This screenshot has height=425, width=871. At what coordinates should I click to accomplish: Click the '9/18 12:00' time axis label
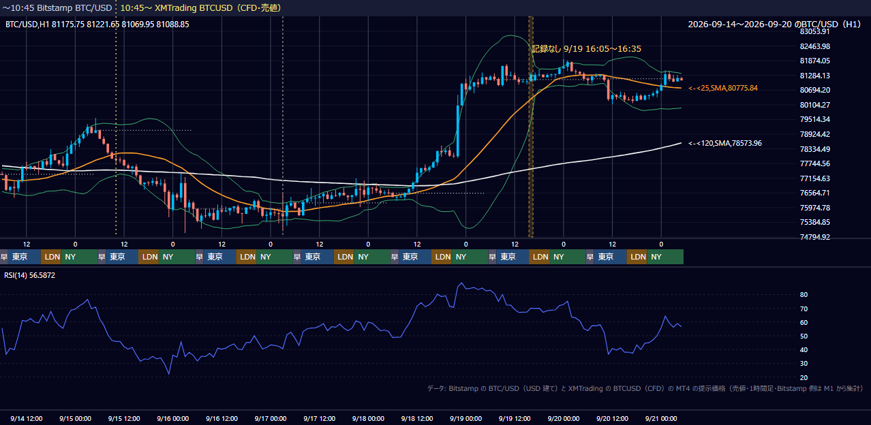[417, 418]
